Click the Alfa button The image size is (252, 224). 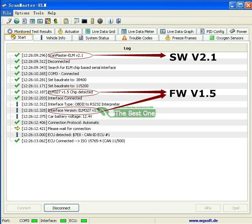[208, 208]
